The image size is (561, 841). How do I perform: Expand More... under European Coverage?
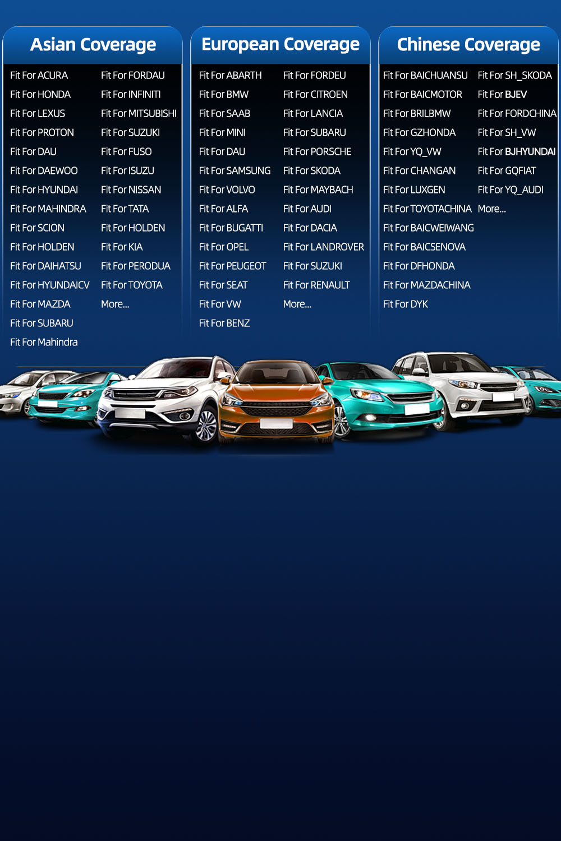297,304
